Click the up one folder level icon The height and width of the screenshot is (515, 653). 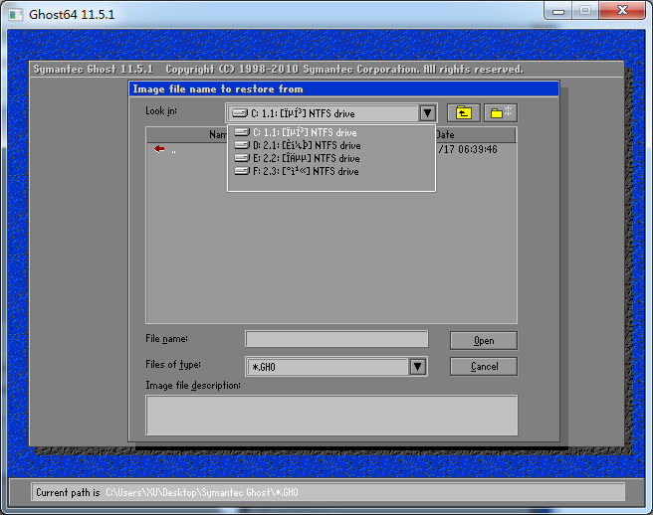[x=464, y=112]
